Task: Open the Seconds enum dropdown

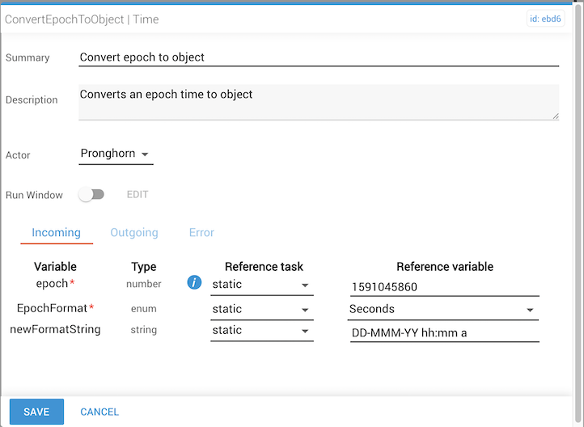Action: pyautogui.click(x=443, y=309)
